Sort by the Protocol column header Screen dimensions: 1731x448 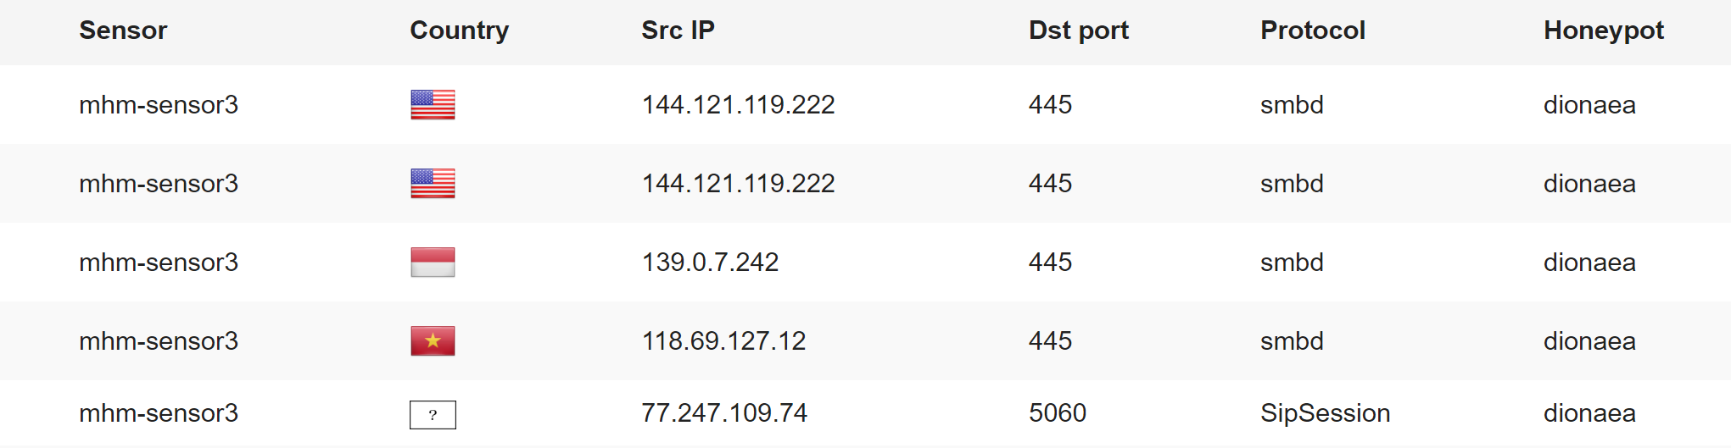[x=1312, y=30]
